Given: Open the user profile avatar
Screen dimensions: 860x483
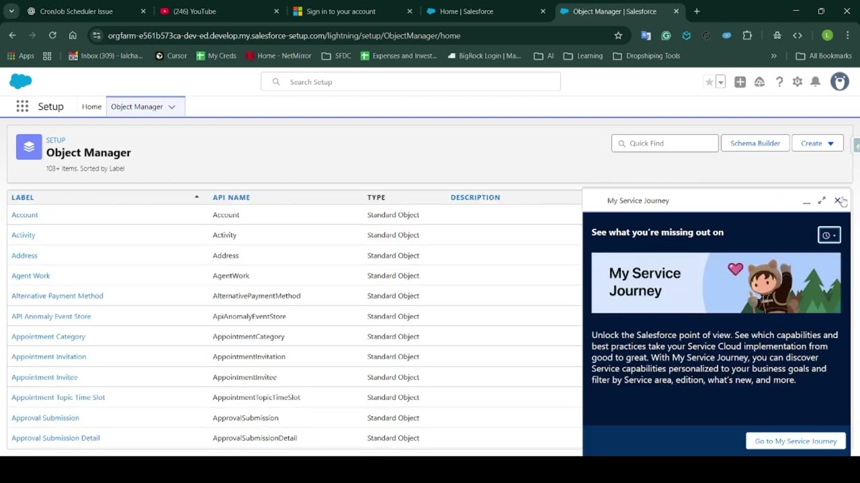Looking at the screenshot, I should tap(839, 82).
